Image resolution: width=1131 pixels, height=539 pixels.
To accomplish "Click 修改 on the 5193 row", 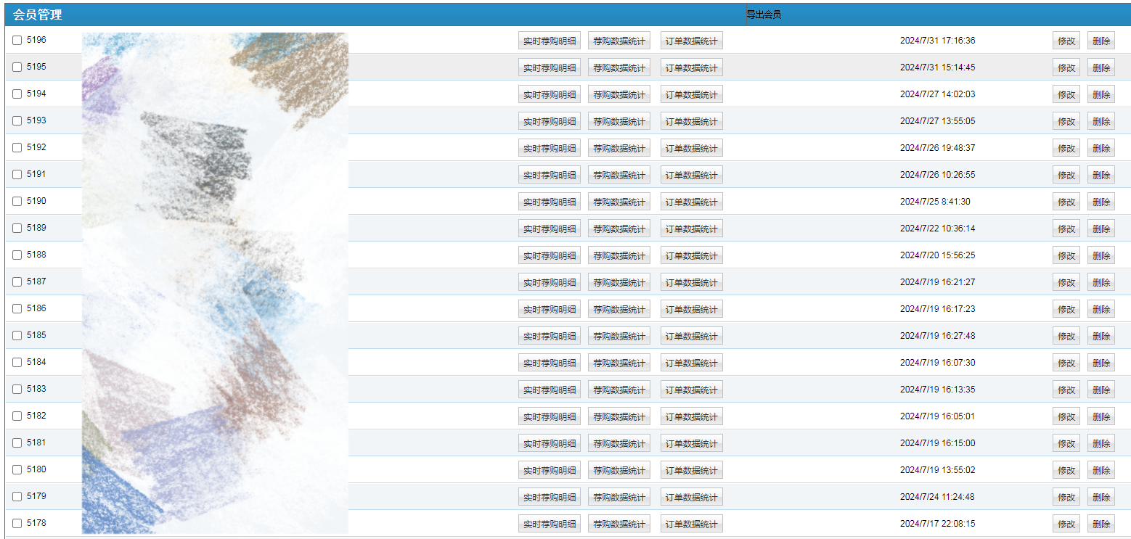I will click(x=1066, y=122).
